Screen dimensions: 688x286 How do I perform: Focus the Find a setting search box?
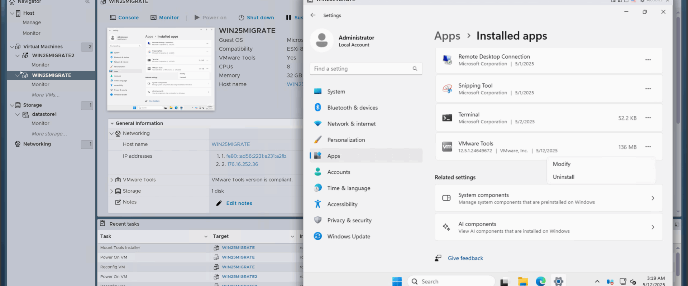pyautogui.click(x=366, y=69)
